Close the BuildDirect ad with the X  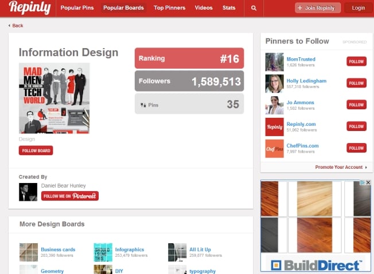[368, 182]
